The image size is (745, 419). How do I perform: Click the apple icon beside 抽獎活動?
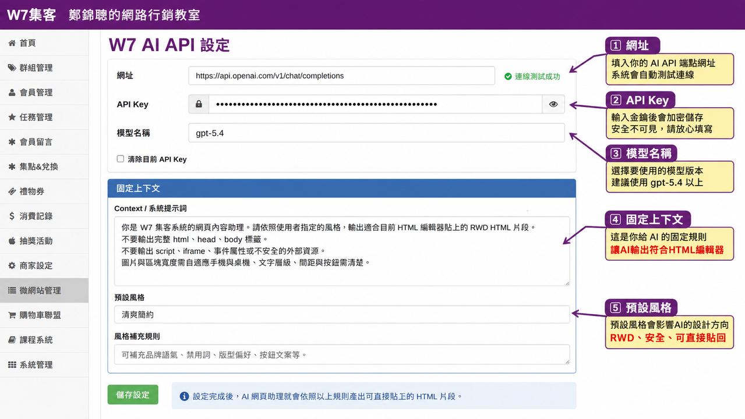pos(12,241)
